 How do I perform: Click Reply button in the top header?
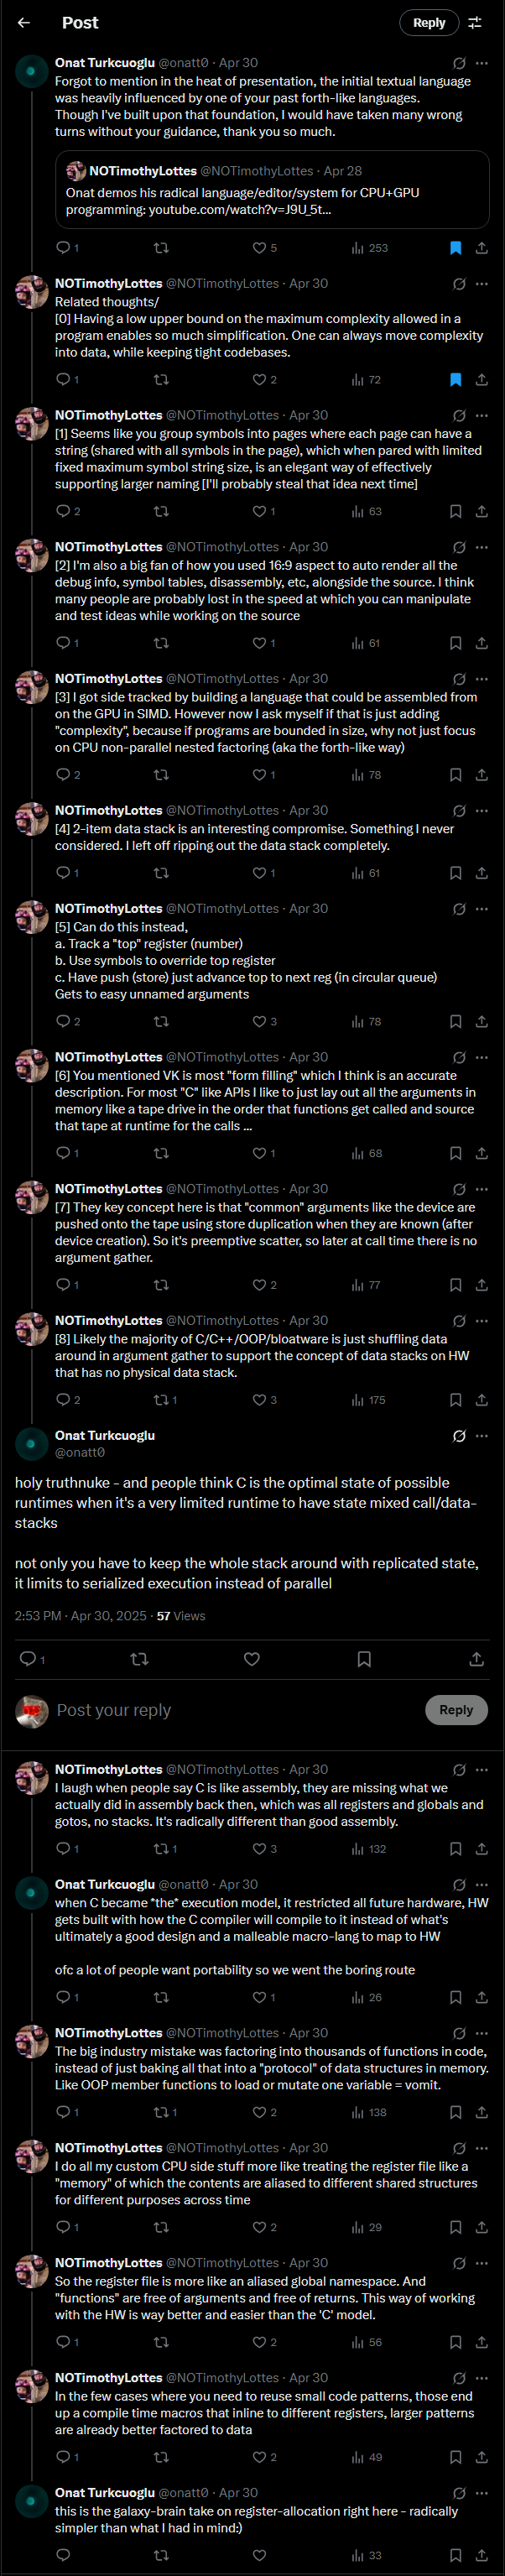pyautogui.click(x=429, y=22)
